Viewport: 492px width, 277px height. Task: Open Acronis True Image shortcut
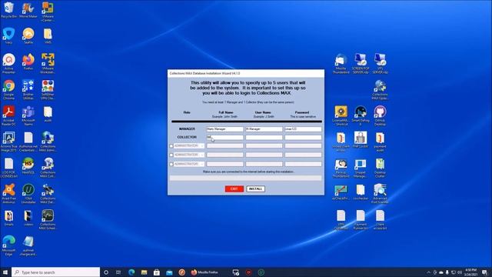pos(8,142)
